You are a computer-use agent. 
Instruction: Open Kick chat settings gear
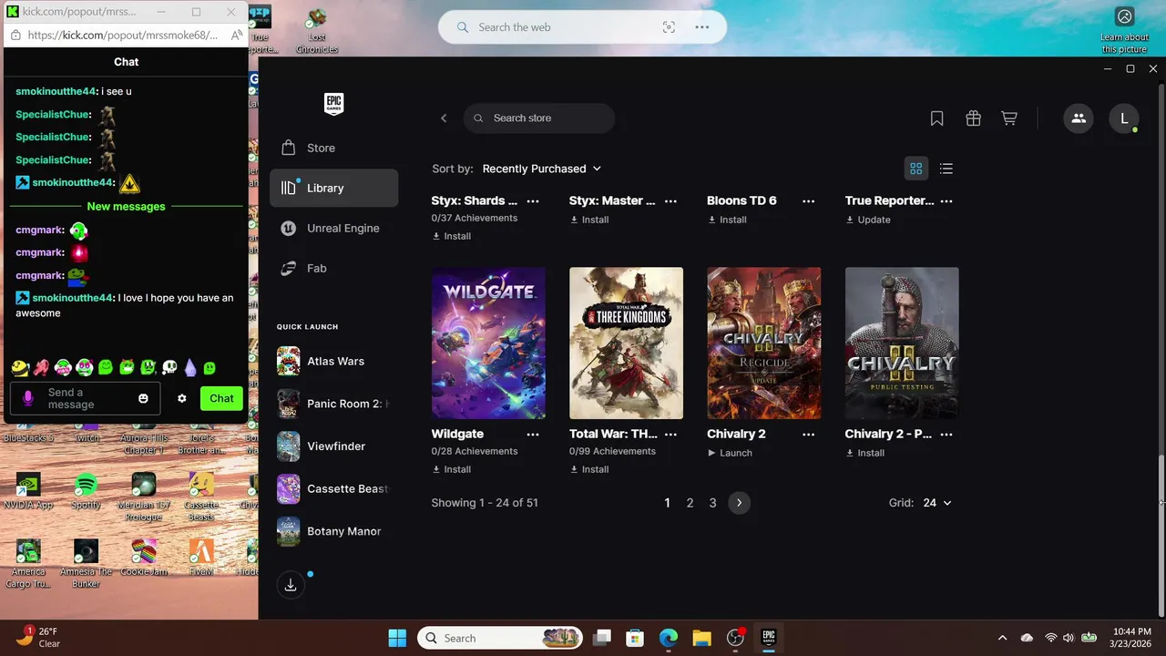coord(182,398)
